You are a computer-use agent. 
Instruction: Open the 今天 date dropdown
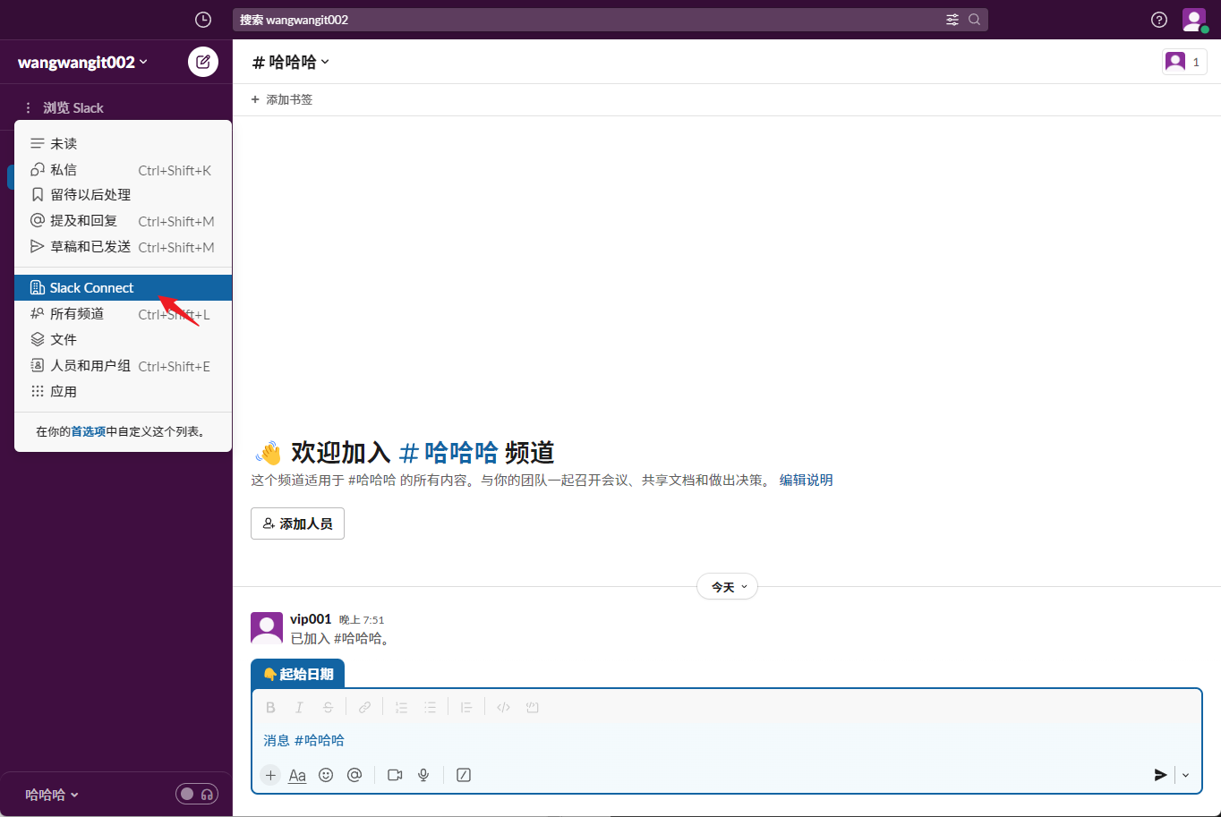[728, 587]
